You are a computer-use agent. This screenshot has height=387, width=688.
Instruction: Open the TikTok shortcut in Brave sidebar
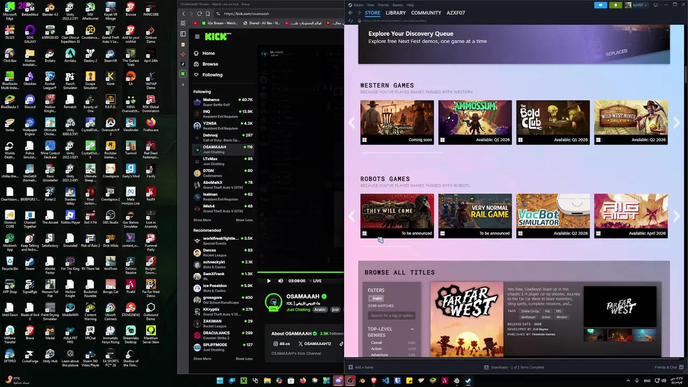[x=183, y=64]
